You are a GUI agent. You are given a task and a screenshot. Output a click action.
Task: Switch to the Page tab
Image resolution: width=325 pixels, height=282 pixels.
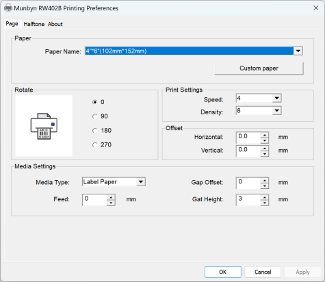pos(12,24)
